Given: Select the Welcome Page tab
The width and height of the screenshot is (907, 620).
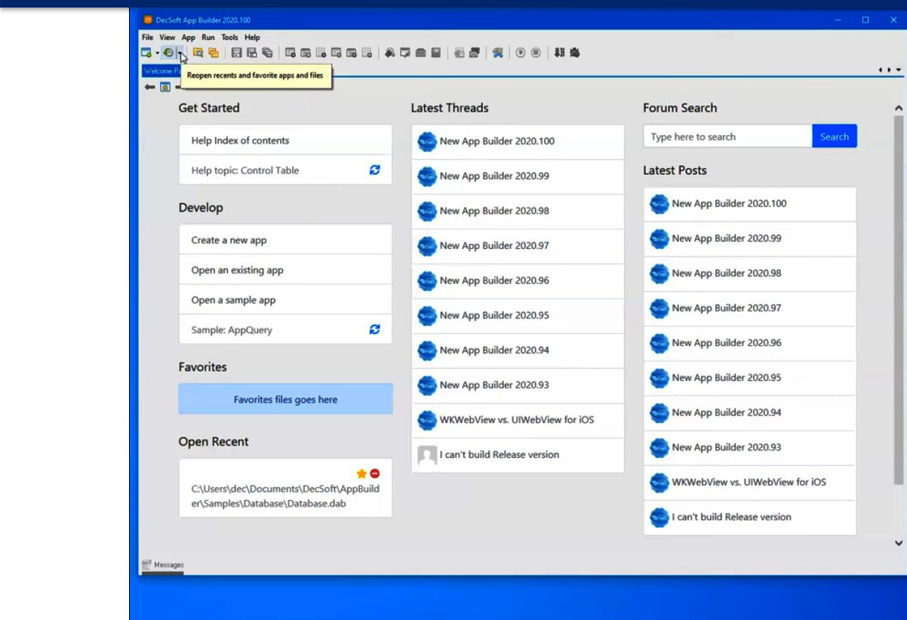Looking at the screenshot, I should pyautogui.click(x=161, y=71).
